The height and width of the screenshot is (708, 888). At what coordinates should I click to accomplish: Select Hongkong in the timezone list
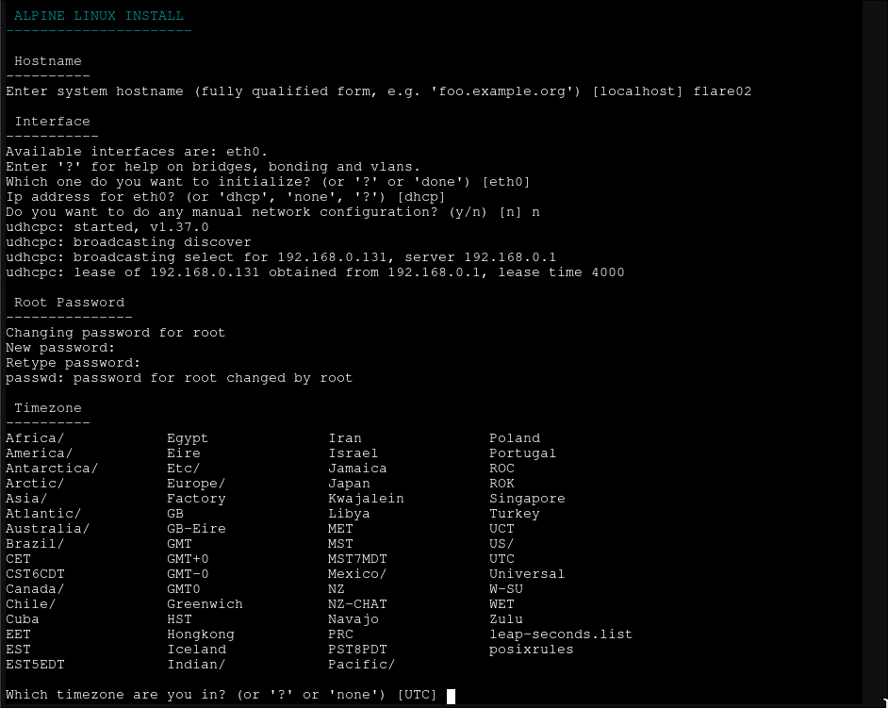point(200,634)
